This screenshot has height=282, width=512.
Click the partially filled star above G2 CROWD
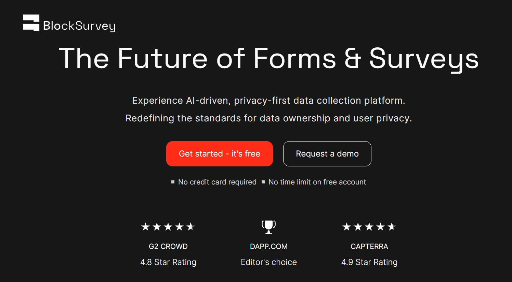pyautogui.click(x=191, y=227)
